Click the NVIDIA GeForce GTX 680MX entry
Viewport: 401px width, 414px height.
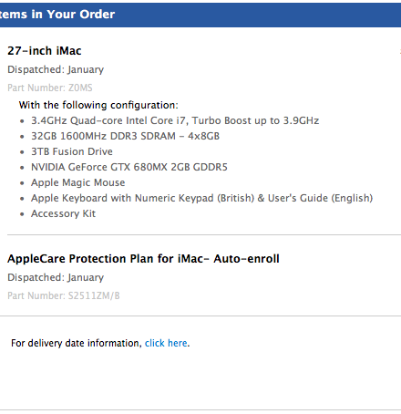pos(129,167)
